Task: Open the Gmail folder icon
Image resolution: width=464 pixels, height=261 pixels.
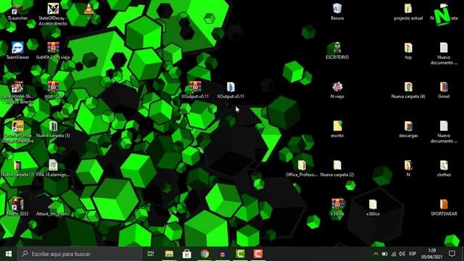Action: pyautogui.click(x=444, y=87)
